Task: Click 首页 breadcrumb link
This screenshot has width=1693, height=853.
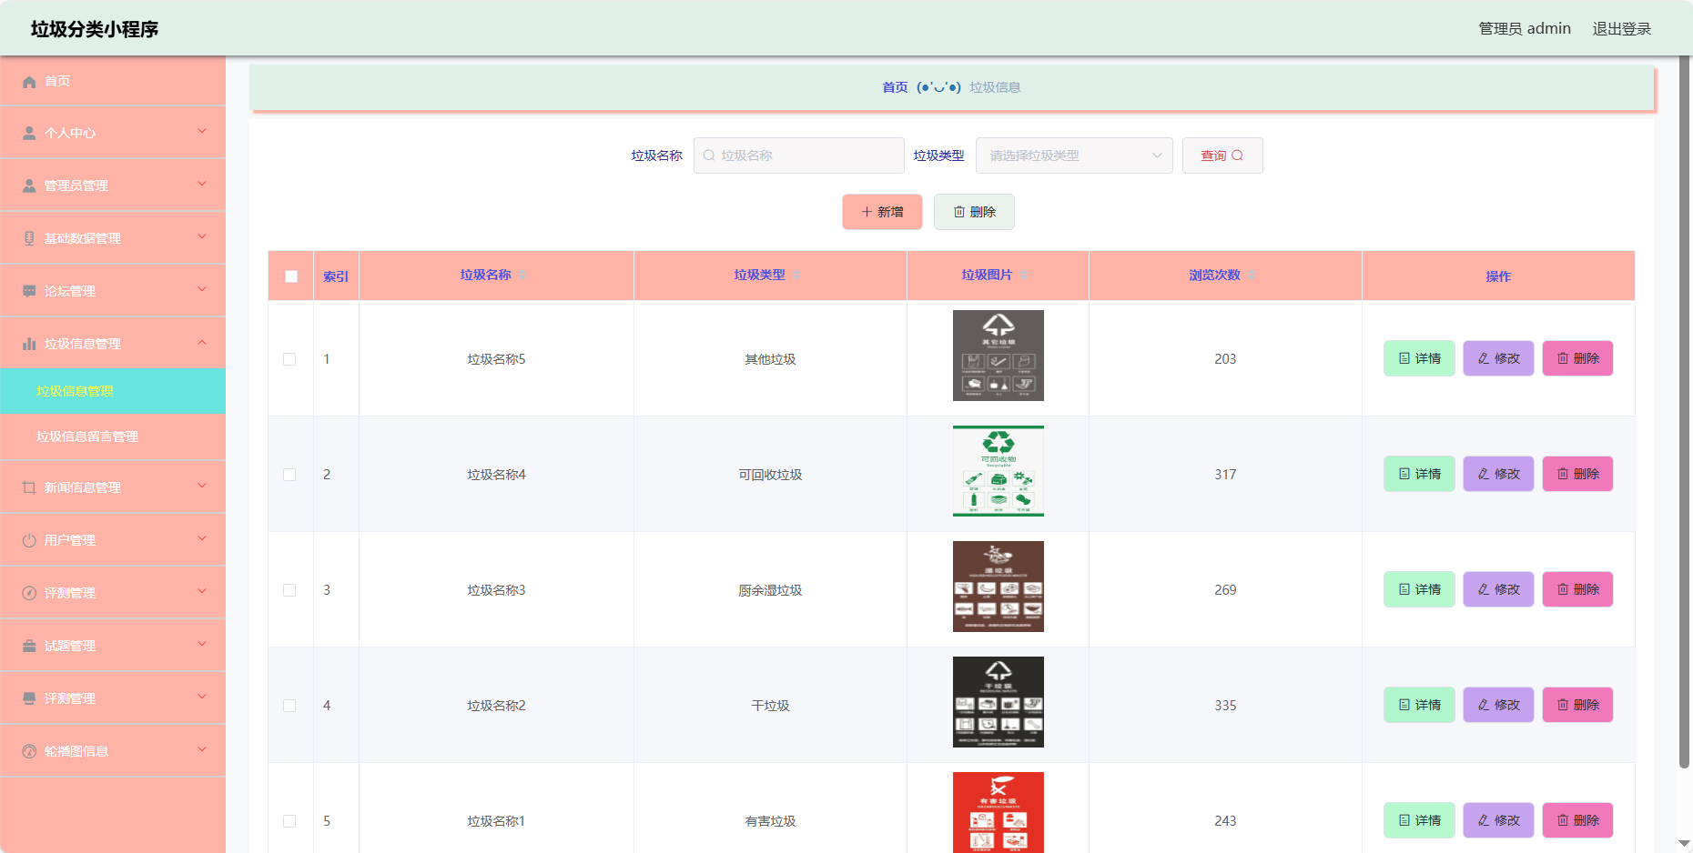Action: (x=895, y=87)
